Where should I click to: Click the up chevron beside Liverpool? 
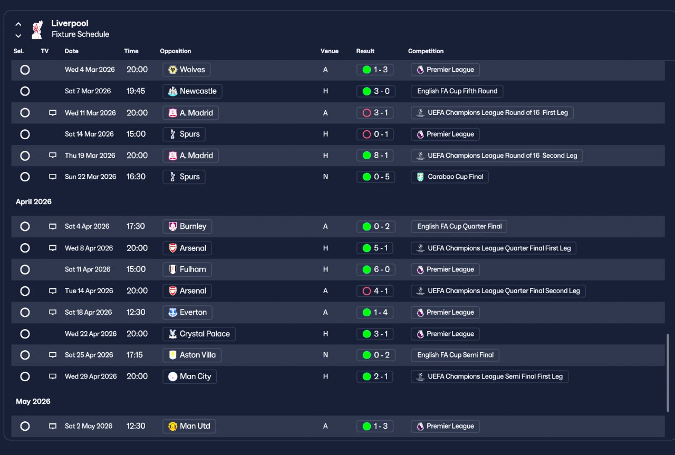click(x=18, y=24)
